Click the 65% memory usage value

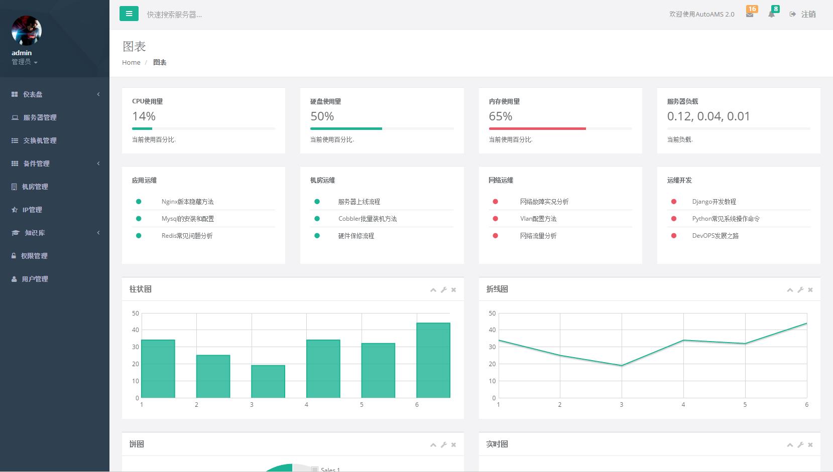[501, 116]
